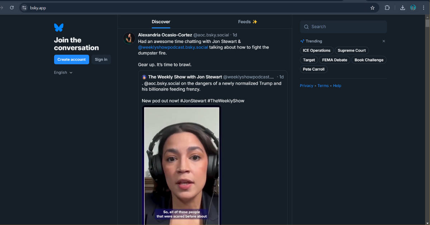Bookmark this page with the star icon
The width and height of the screenshot is (430, 225).
click(x=372, y=8)
